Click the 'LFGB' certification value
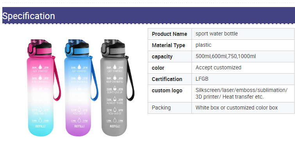Image resolution: width=295 pixels, height=143 pixels. click(202, 79)
